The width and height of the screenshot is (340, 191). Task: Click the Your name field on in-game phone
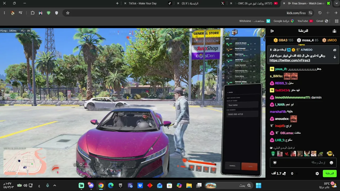coord(242,105)
